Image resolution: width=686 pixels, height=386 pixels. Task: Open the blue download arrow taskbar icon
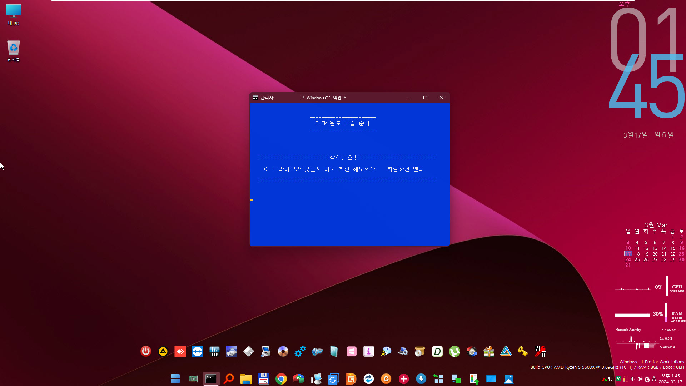tap(421, 379)
